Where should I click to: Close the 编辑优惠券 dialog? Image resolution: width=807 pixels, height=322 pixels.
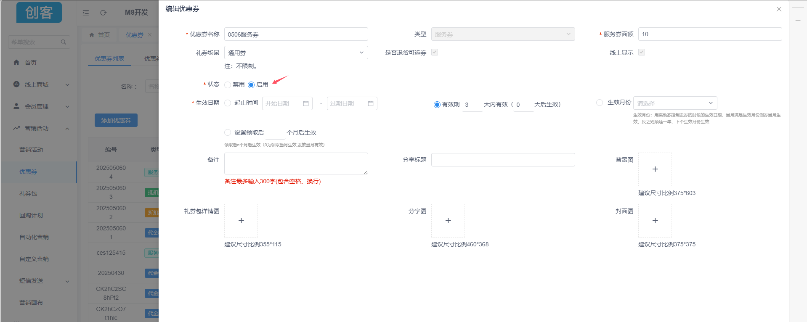[x=779, y=9]
